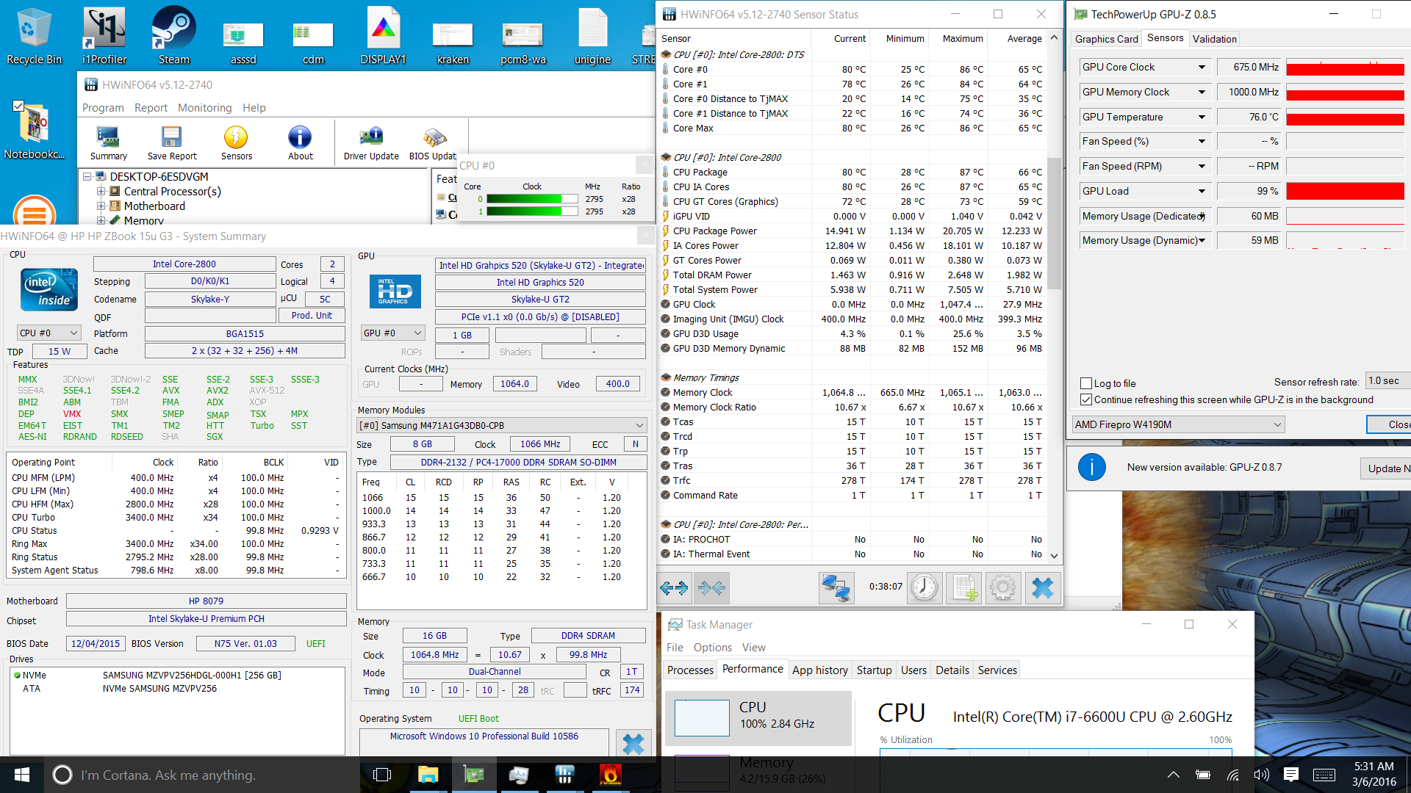Image resolution: width=1411 pixels, height=793 pixels.
Task: Enable the Log to file checkbox
Action: [1086, 383]
